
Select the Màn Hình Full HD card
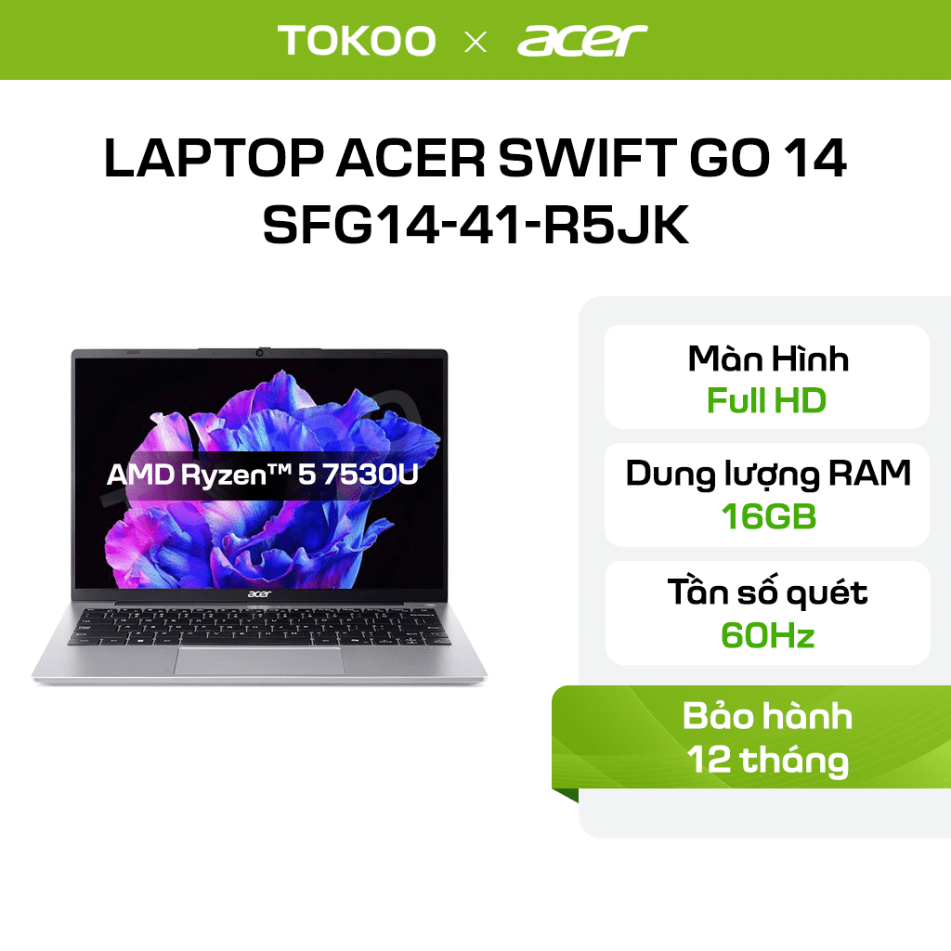767,377
